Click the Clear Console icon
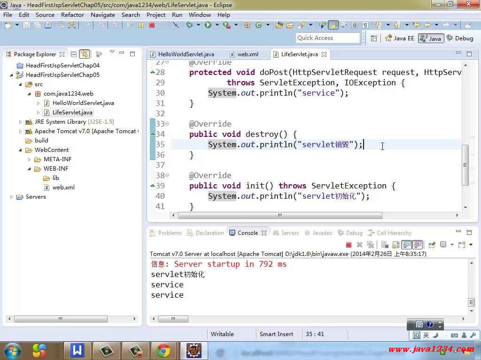Image resolution: width=481 pixels, height=360 pixels. click(x=384, y=245)
